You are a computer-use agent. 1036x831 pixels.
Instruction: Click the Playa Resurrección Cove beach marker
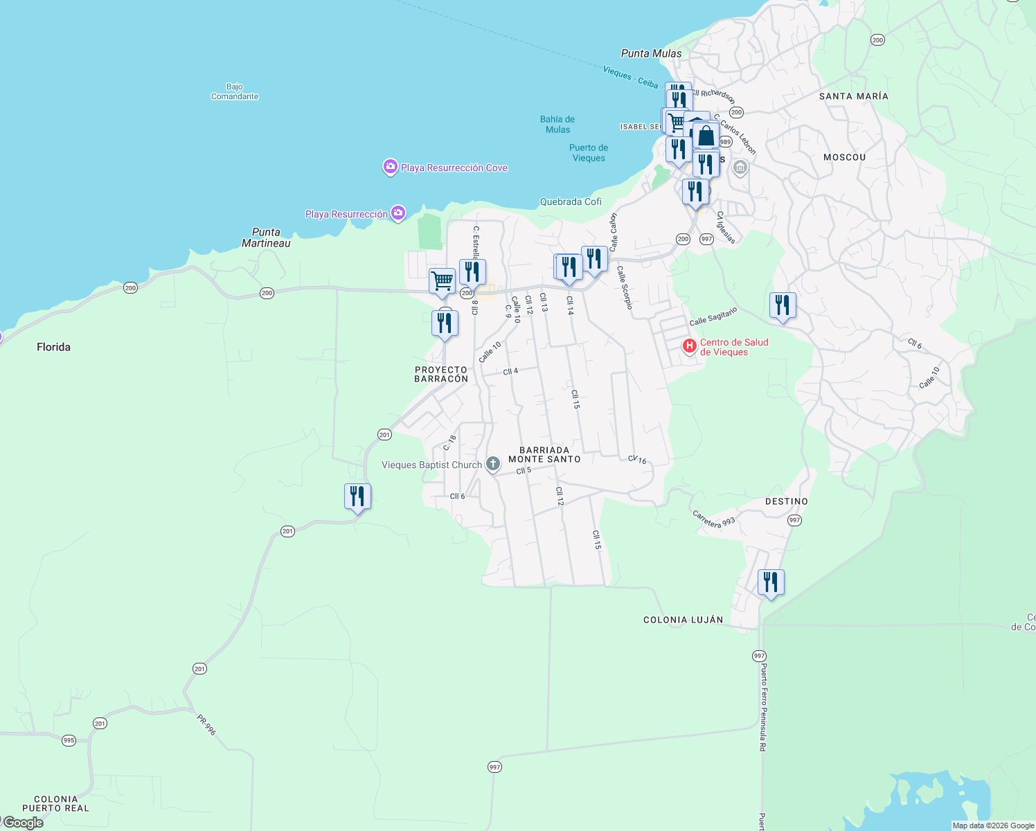[389, 166]
